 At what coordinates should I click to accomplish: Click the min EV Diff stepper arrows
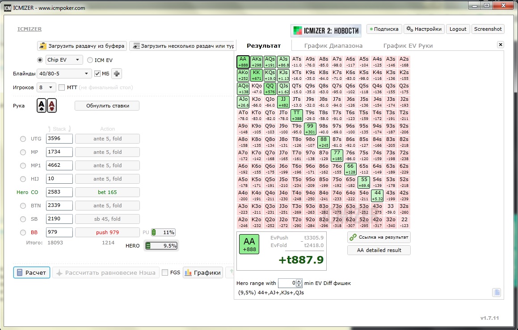pyautogui.click(x=299, y=283)
